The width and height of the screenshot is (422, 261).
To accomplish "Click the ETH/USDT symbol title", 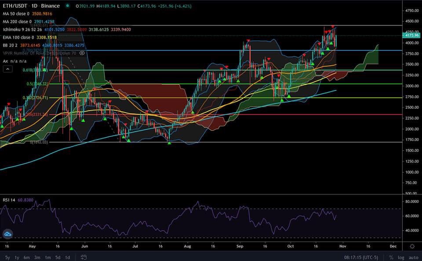I will click(x=15, y=6).
